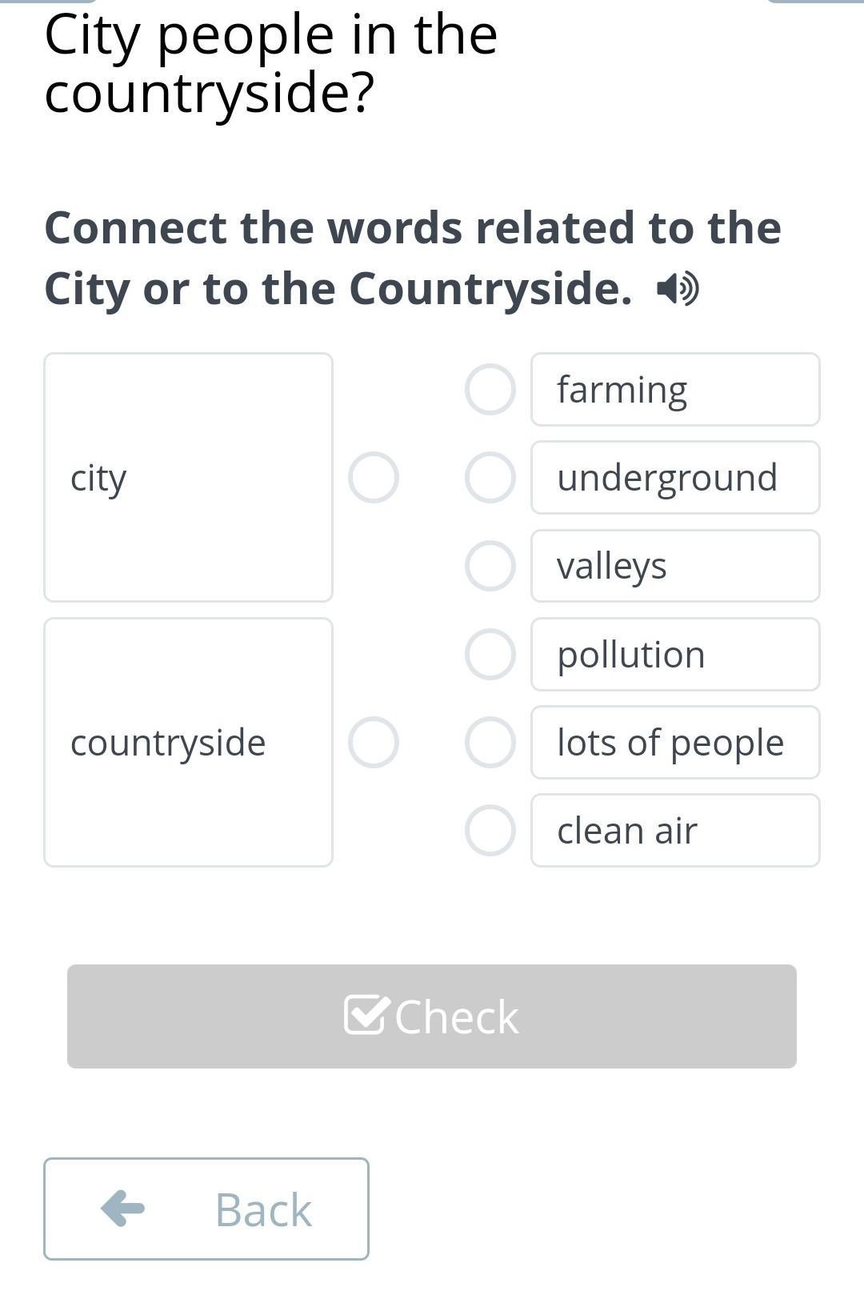Choose the valleys word box
Screen dimensions: 864x1311
[675, 566]
